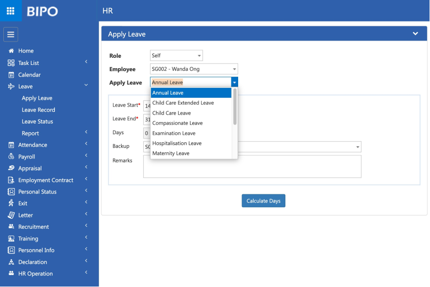This screenshot has width=430, height=287.
Task: Close the Apply Leave dropdown arrow
Action: point(234,82)
